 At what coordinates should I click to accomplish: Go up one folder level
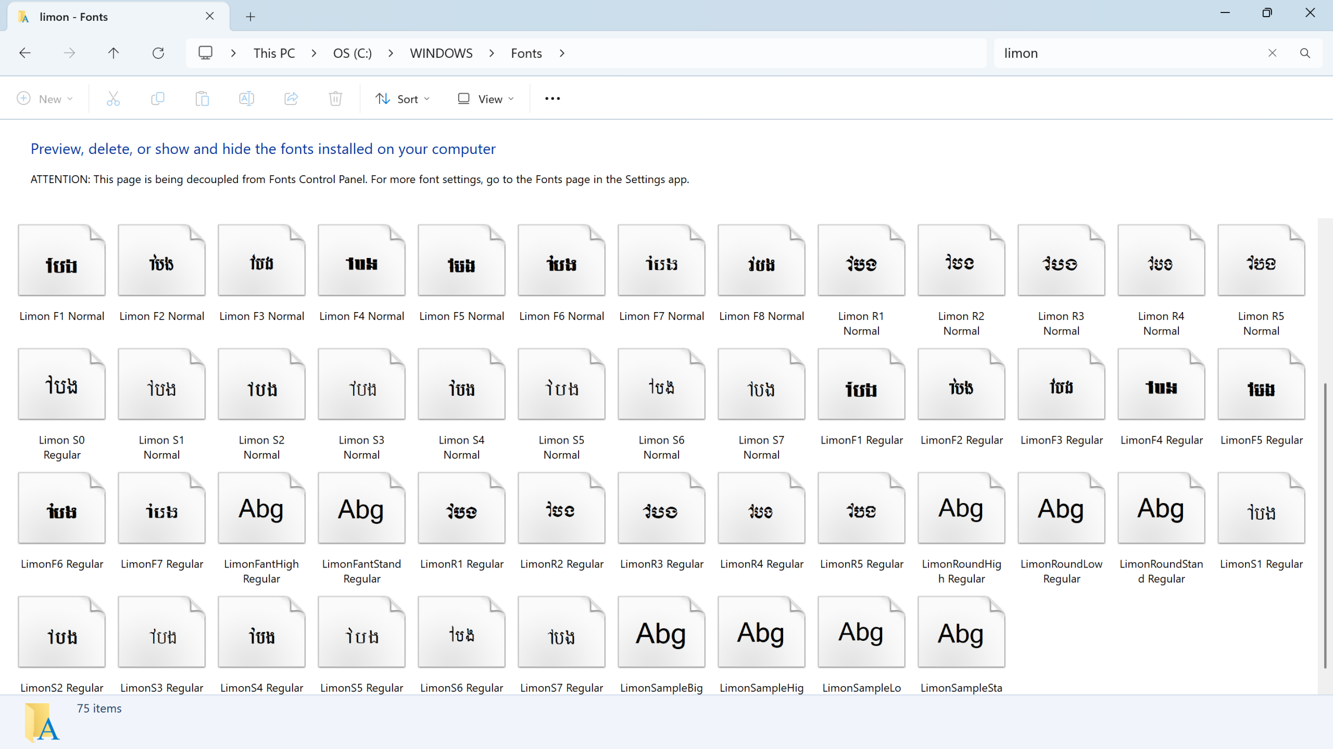point(114,53)
